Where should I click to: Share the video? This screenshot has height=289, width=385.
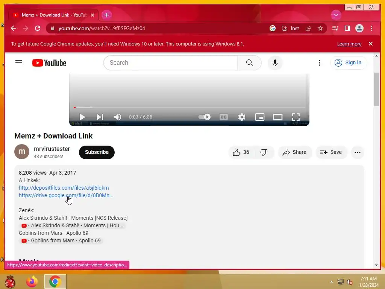295,152
